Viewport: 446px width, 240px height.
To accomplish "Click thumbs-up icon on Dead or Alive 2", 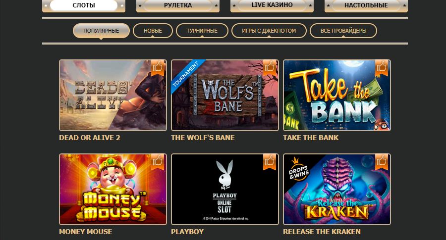I will point(158,68).
